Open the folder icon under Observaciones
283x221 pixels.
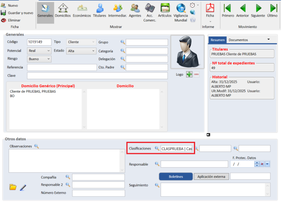click(13, 187)
